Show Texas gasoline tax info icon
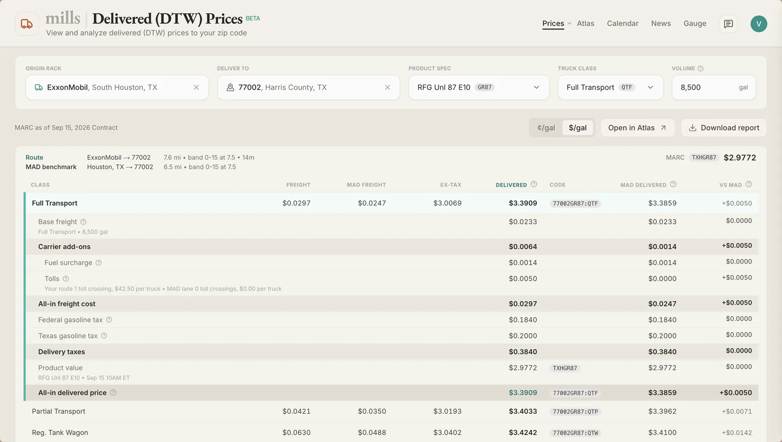The height and width of the screenshot is (442, 782). (104, 336)
